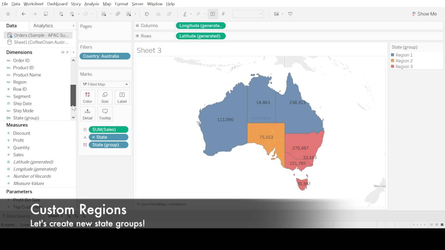The width and height of the screenshot is (445, 250).
Task: Select the Product Name dimension
Action: tap(27, 75)
